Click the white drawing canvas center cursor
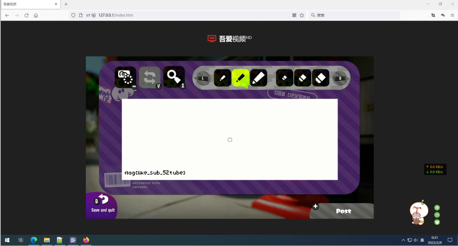The image size is (458, 246). [230, 139]
